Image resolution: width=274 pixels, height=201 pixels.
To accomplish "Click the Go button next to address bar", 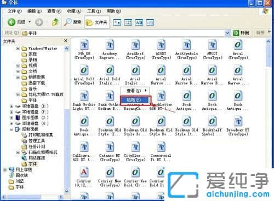I will click(241, 33).
